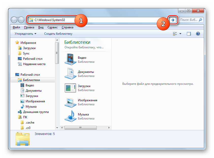
Task: Select the Изображения library name label
Action: pos(88,100)
